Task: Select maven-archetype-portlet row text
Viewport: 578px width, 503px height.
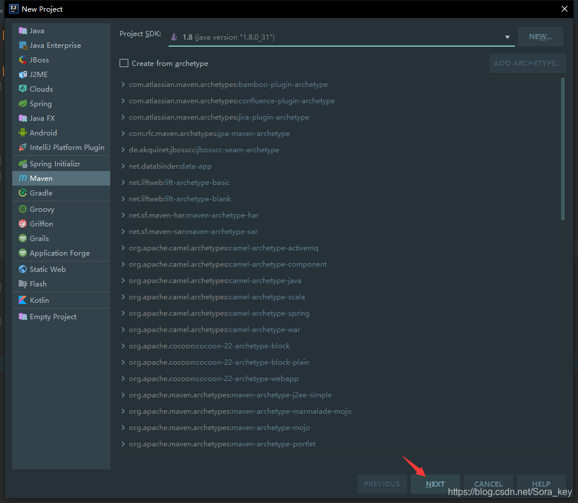Action: point(222,444)
